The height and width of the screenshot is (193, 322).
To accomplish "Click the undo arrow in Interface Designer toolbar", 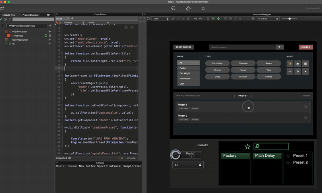I will coord(195,19).
